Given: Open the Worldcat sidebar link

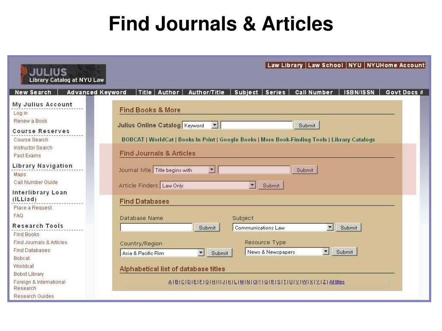Looking at the screenshot, I should (x=24, y=266).
